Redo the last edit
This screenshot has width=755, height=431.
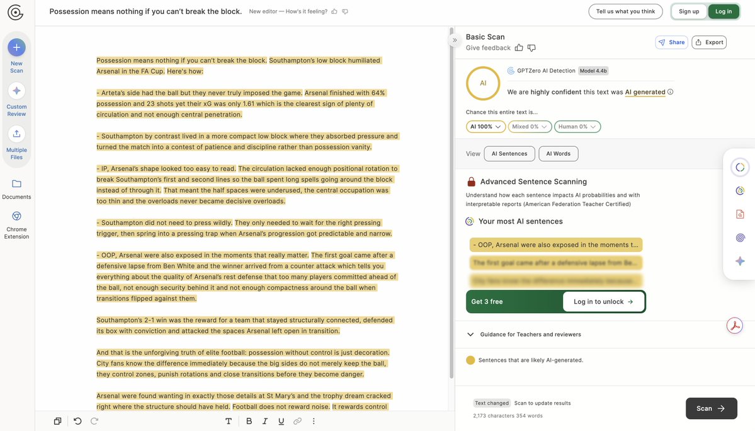[x=94, y=421]
